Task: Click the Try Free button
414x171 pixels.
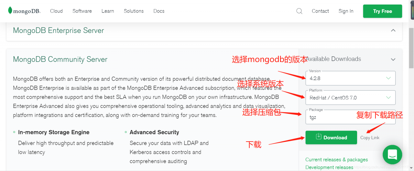Action: tap(383, 11)
